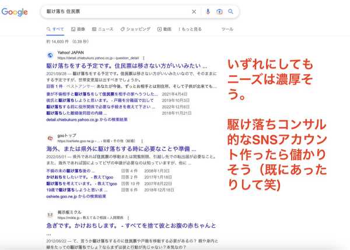Click the Yahoo! JAPAN site name
The width and height of the screenshot is (350, 250).
pyautogui.click(x=71, y=52)
